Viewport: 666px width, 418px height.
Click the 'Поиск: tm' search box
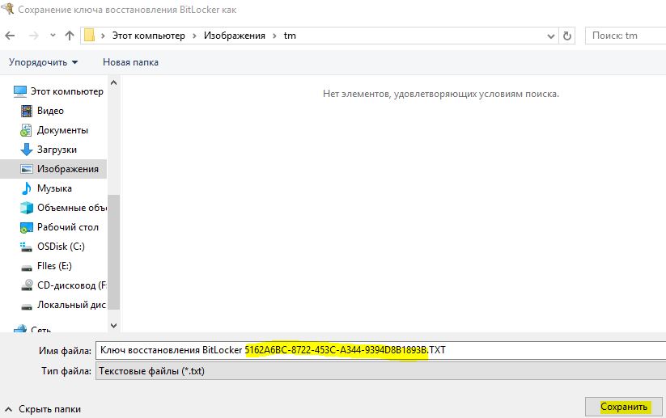coord(626,36)
